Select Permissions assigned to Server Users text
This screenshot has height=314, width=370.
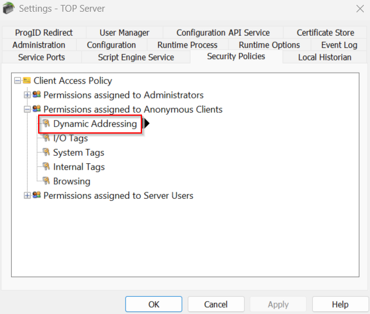pos(118,196)
